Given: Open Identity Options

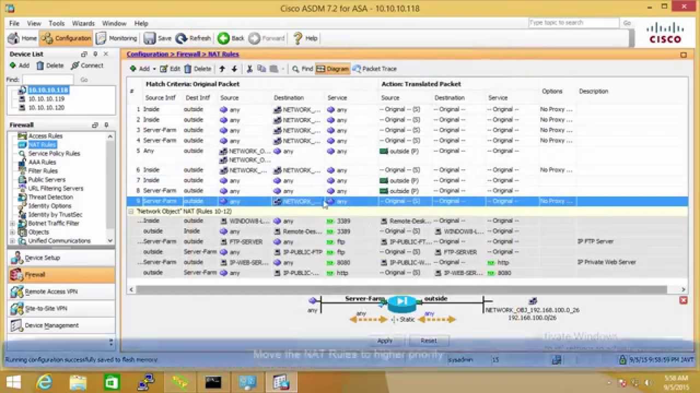Looking at the screenshot, I should pyautogui.click(x=50, y=206).
